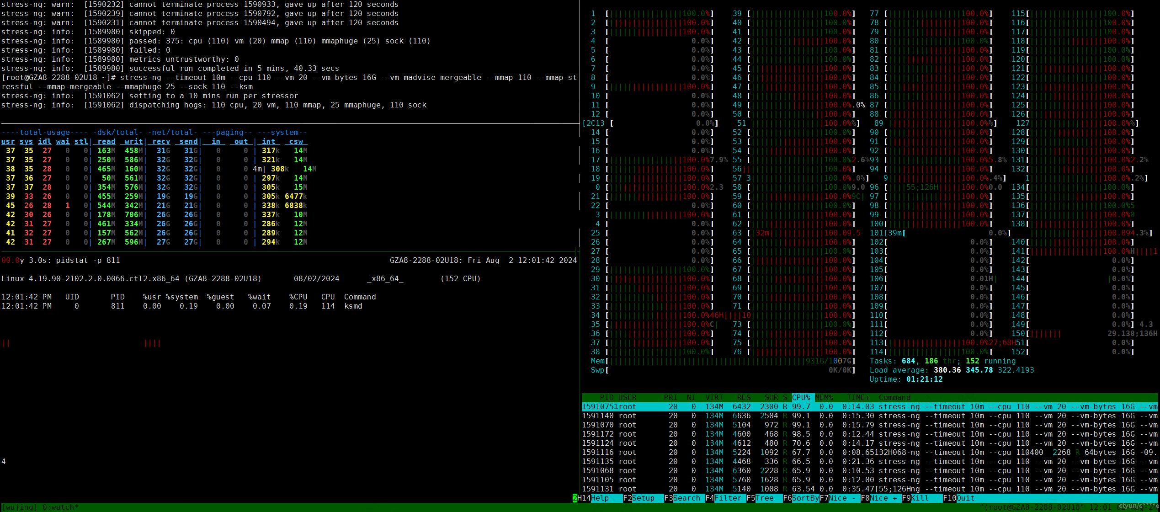Select process row with PID 1591105
This screenshot has height=512, width=1160.
click(869, 480)
